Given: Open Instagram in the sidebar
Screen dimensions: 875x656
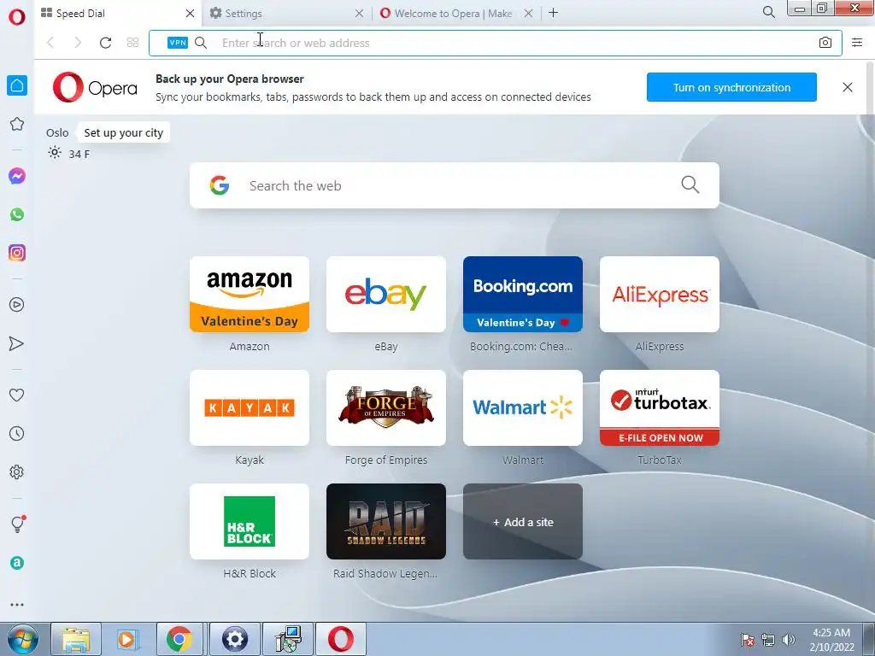Looking at the screenshot, I should coord(17,253).
